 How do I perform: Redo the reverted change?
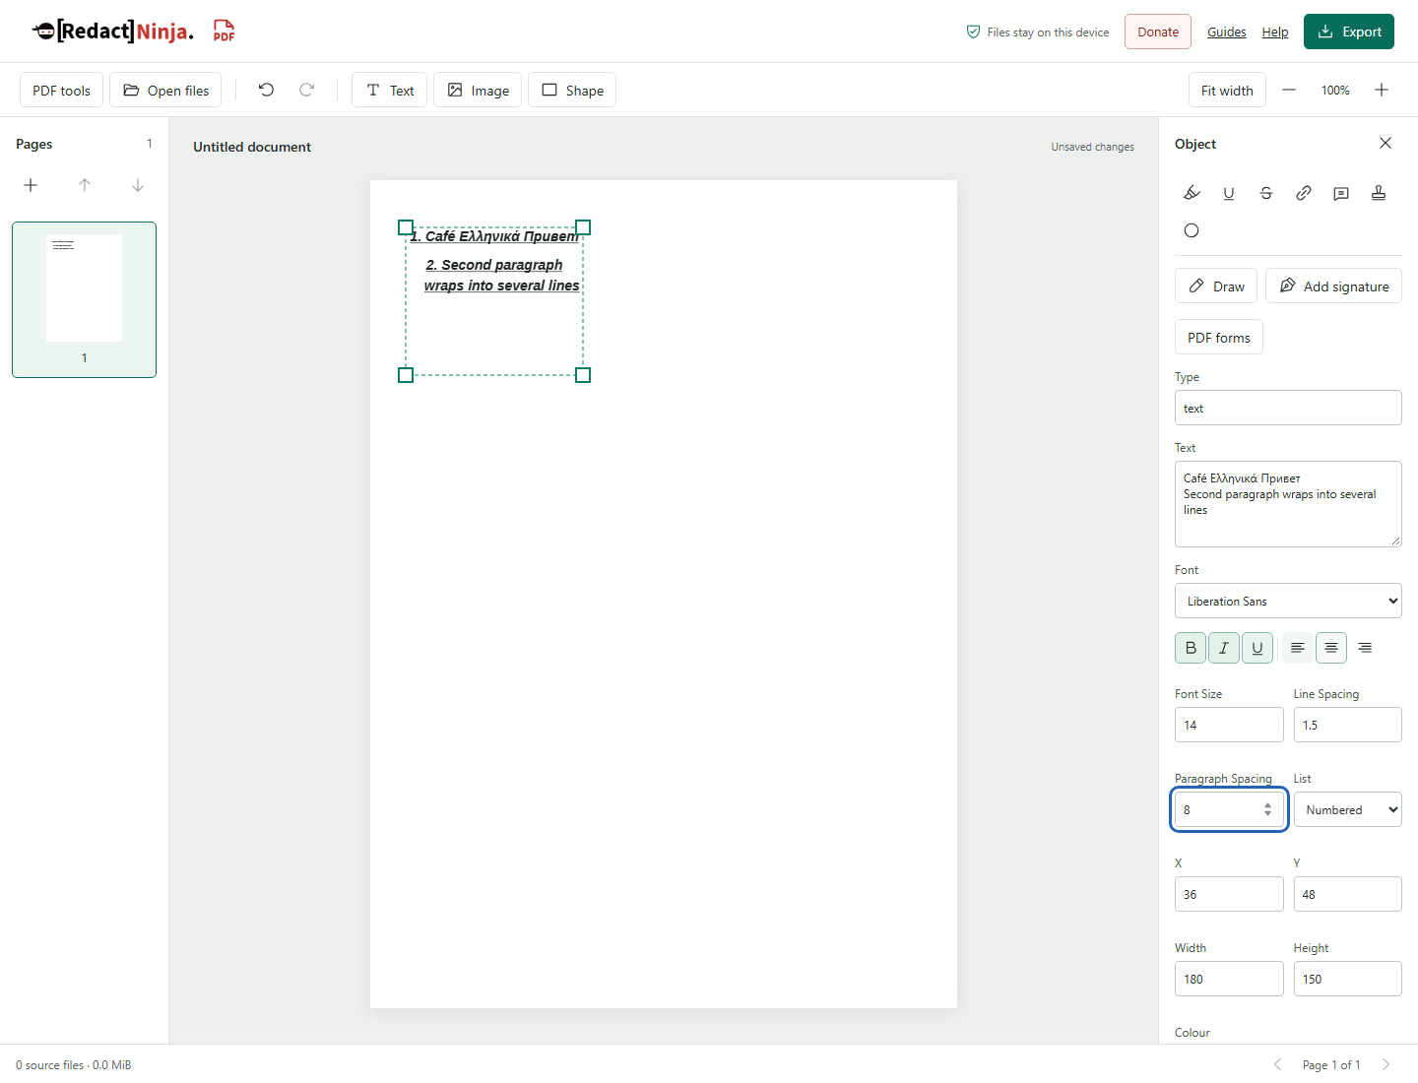click(306, 90)
